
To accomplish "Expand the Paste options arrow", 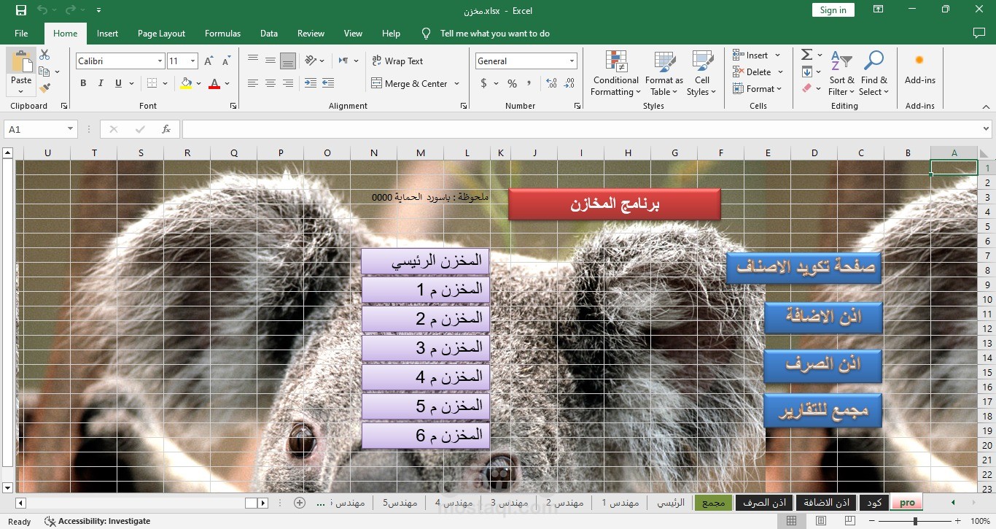I will tap(21, 92).
